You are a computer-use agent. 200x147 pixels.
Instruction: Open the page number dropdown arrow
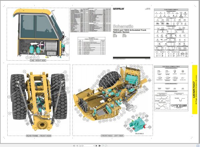point(94,146)
